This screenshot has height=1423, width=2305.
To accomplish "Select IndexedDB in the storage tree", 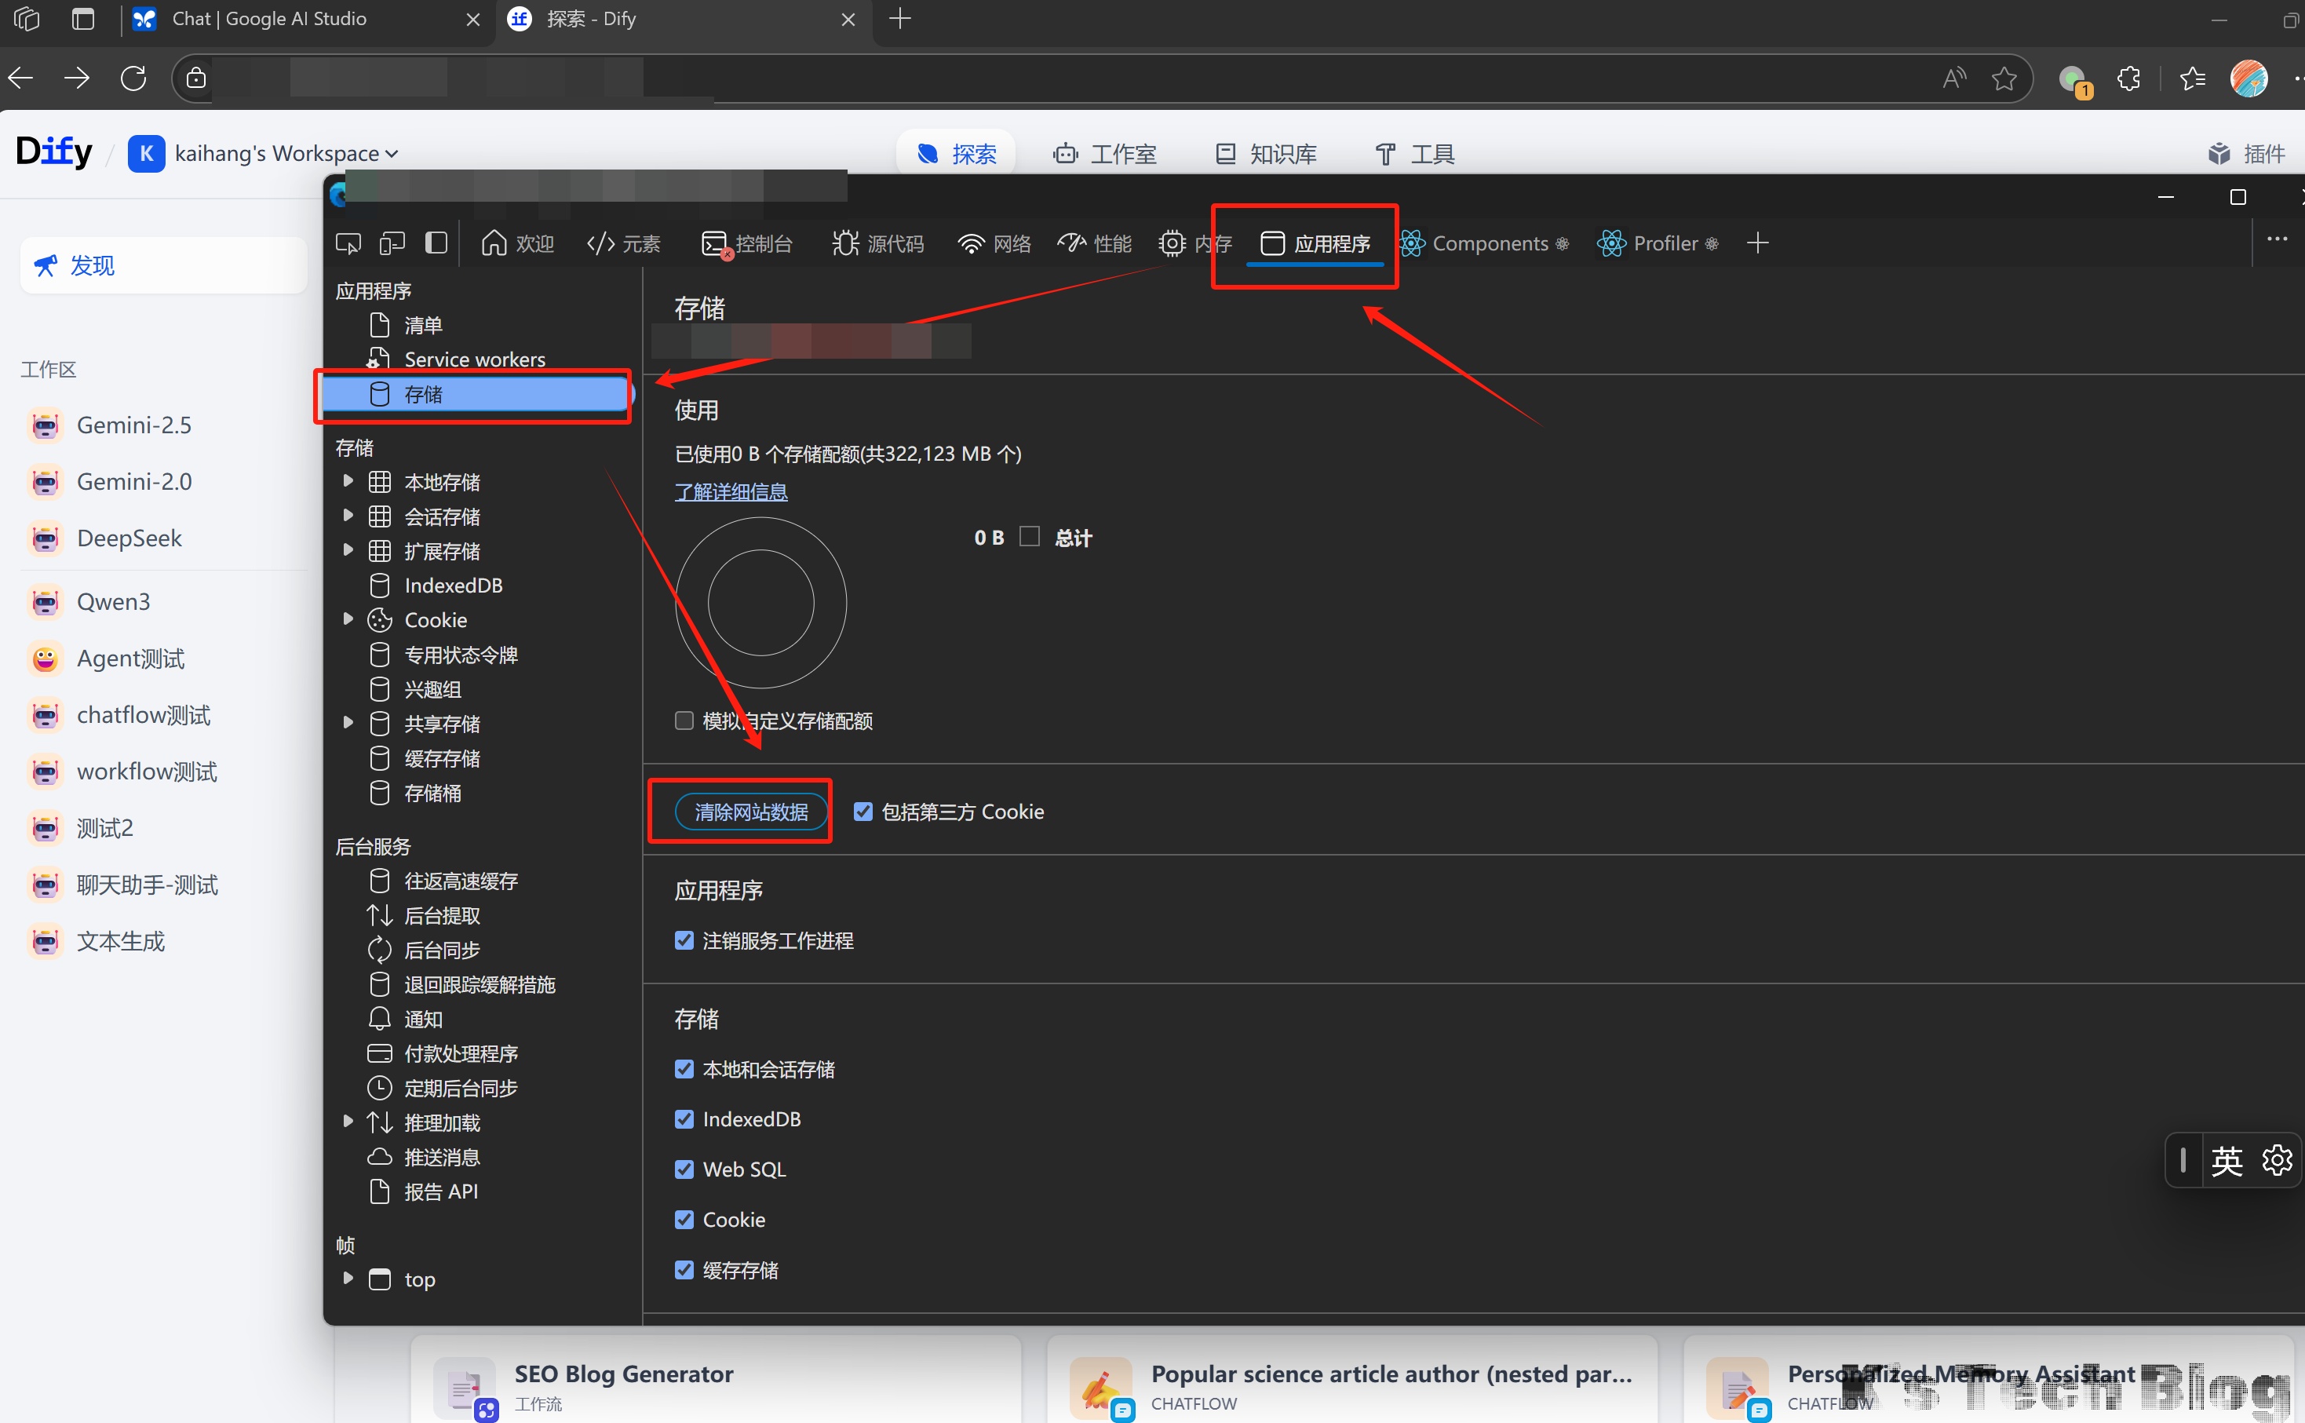I will pos(453,586).
